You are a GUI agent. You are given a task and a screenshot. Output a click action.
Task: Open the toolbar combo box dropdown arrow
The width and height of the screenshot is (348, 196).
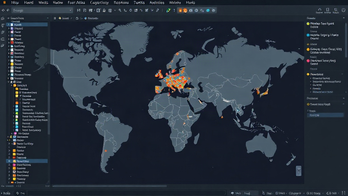[70, 11]
